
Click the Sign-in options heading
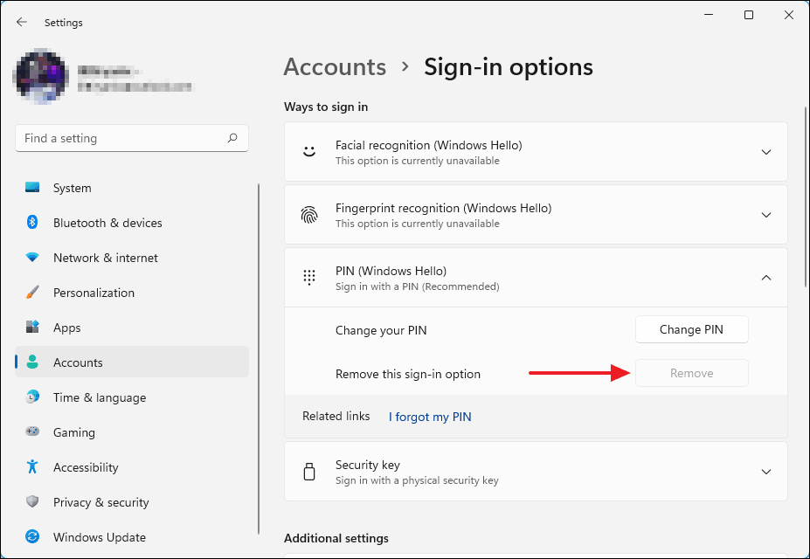click(x=509, y=67)
